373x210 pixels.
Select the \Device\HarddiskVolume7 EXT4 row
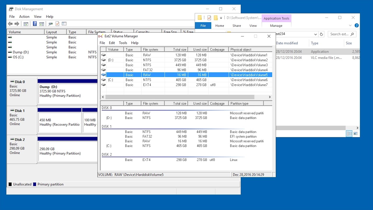(x=186, y=85)
